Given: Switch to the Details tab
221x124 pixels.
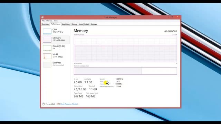Looking at the screenshot, I should [87, 24].
